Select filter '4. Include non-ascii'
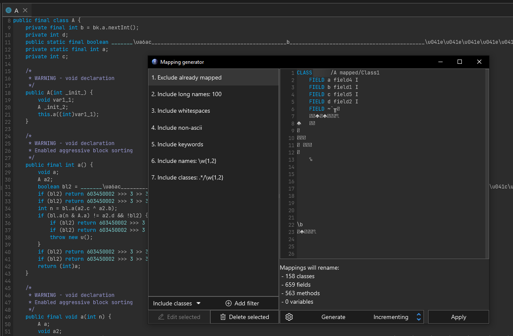 coord(213,128)
